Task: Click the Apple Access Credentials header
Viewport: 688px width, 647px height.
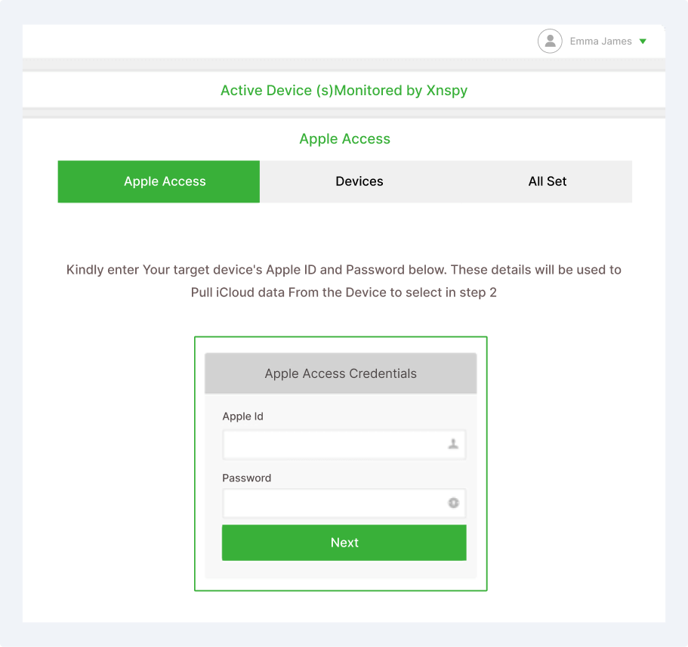Action: pos(341,373)
